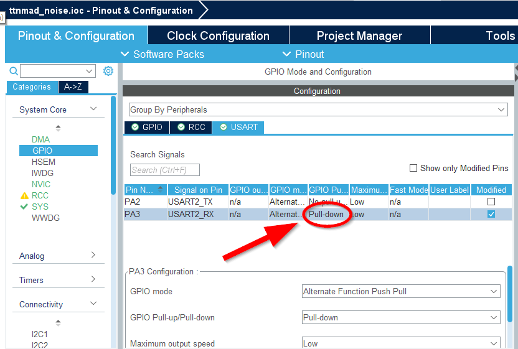Image resolution: width=518 pixels, height=349 pixels.
Task: Toggle Show only Modified Pins checkbox
Action: (413, 168)
